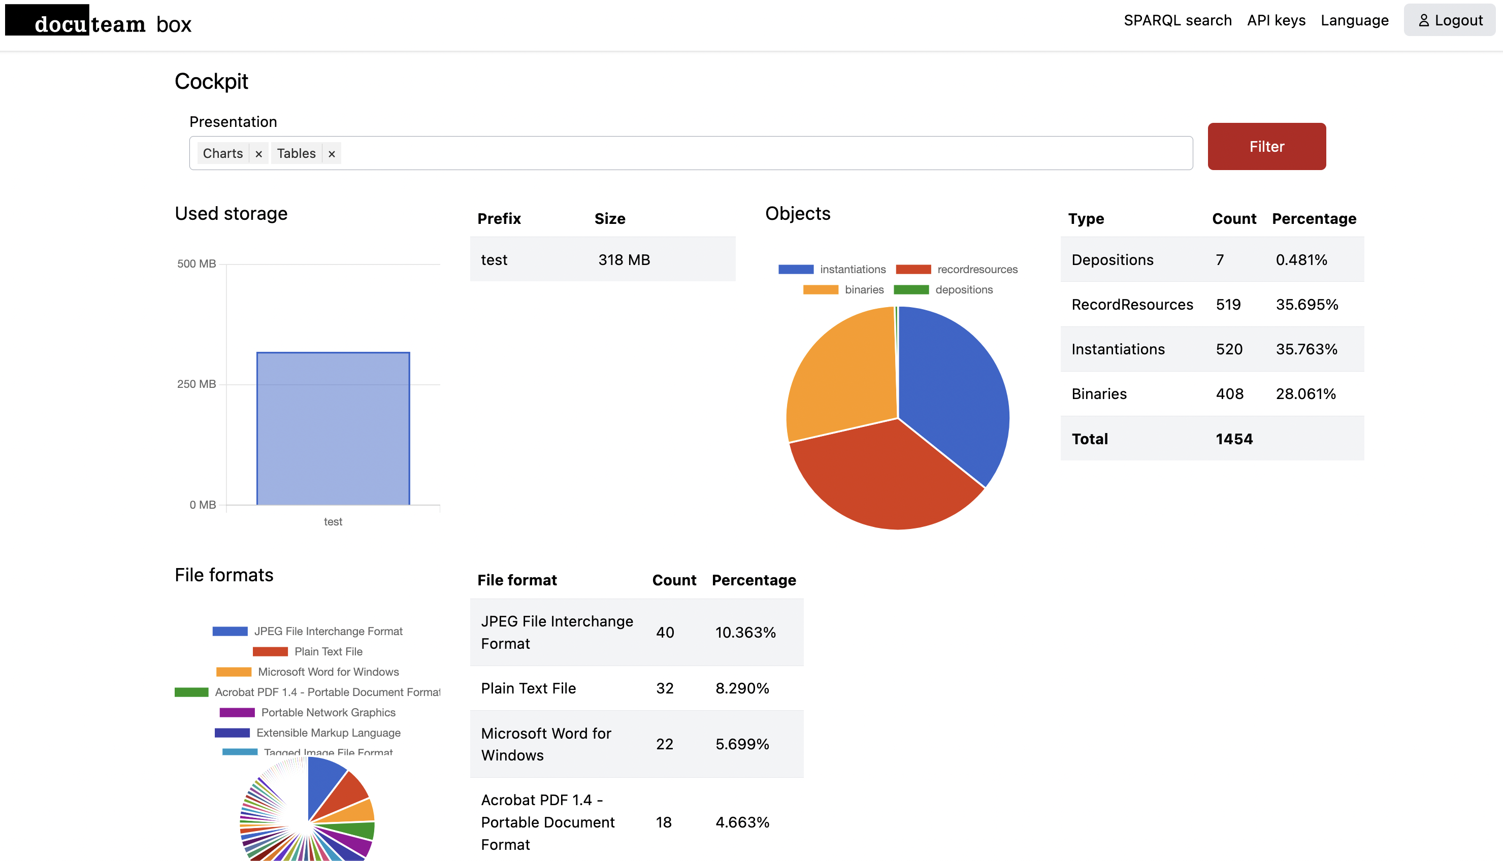Click the 'Tables' tag label
Viewport: 1503px width, 861px height.
click(296, 154)
